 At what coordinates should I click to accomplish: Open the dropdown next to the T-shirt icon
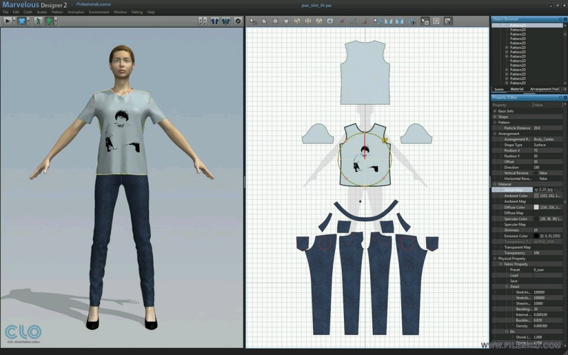tap(28, 21)
